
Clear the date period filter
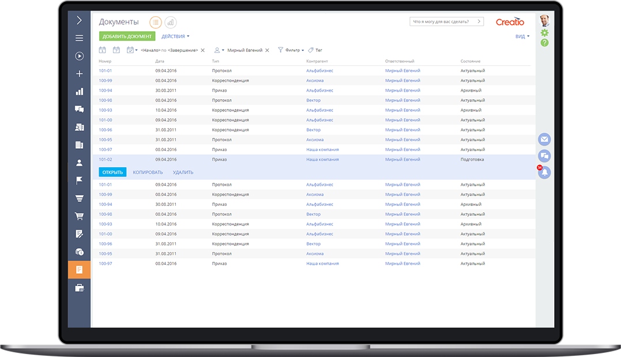pyautogui.click(x=203, y=50)
